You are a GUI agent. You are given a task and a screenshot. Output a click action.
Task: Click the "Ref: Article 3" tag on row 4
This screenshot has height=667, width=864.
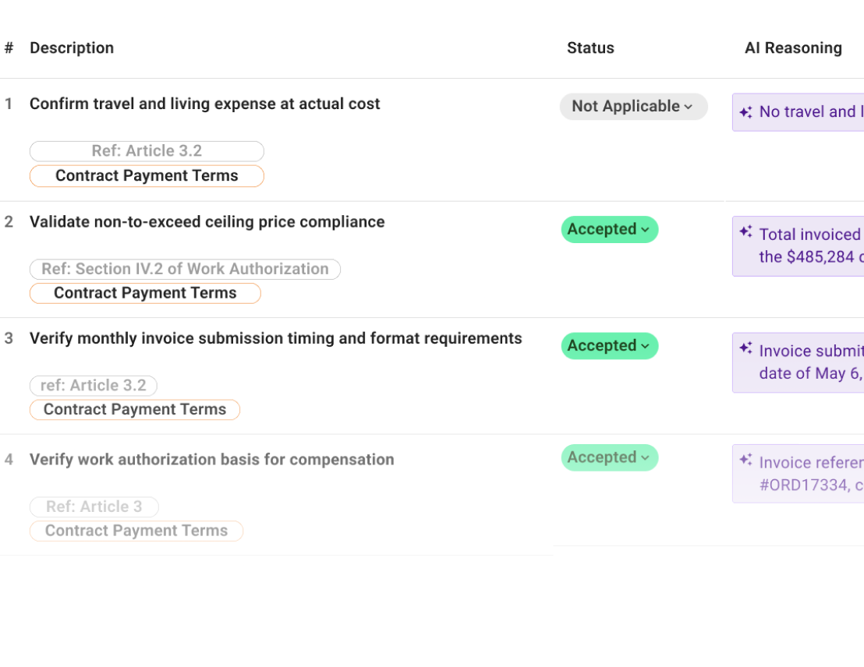pyautogui.click(x=94, y=506)
